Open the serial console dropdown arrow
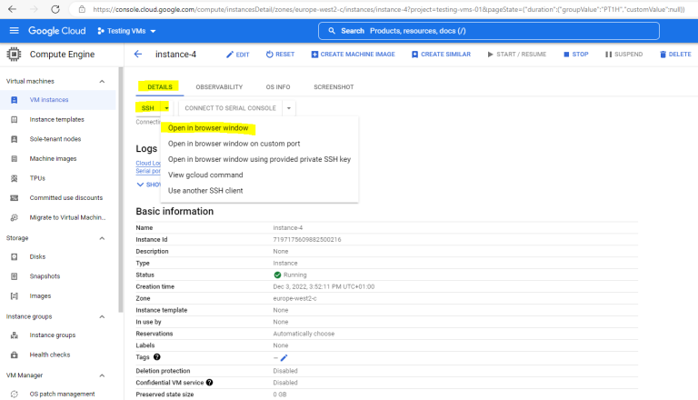Image resolution: width=698 pixels, height=400 pixels. [x=289, y=108]
